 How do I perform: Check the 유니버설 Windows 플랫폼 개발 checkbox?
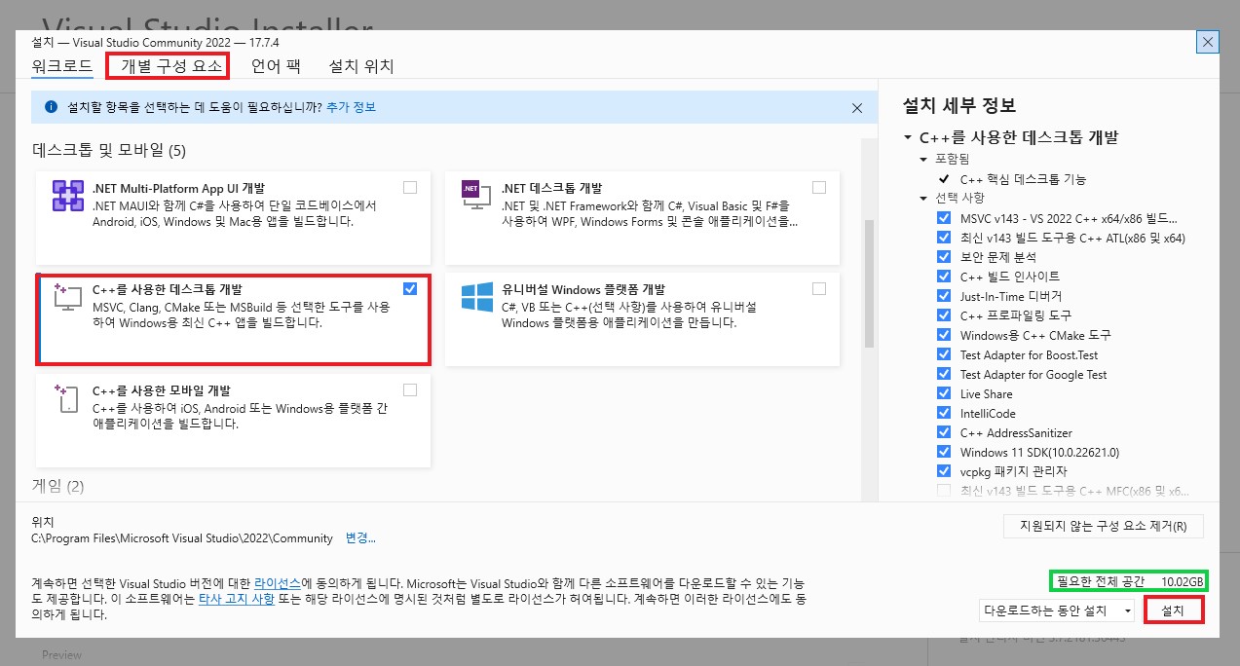pyautogui.click(x=819, y=288)
